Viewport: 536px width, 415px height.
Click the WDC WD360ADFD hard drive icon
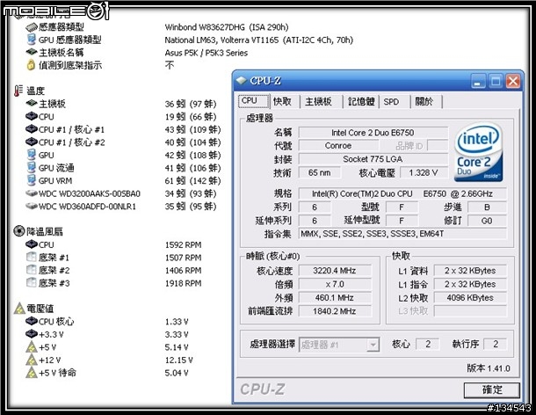(x=32, y=207)
